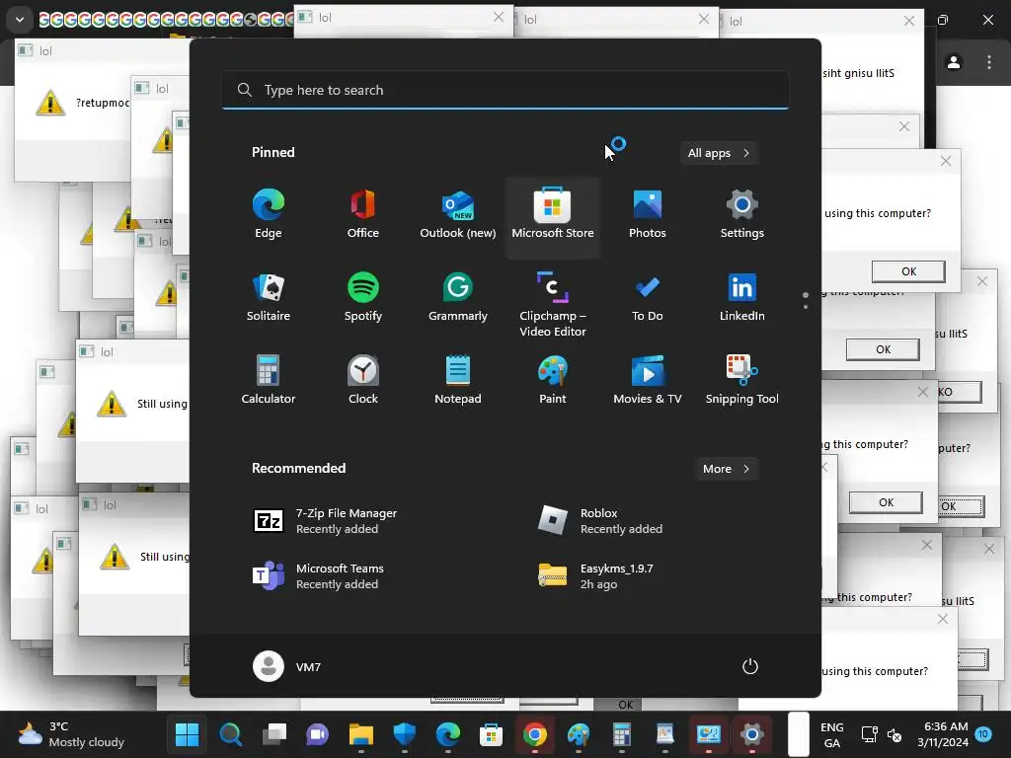1011x758 pixels.
Task: Open Outlook (new) app
Action: (x=458, y=214)
